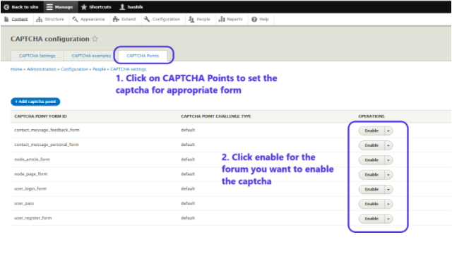Enable captcha for node_article_form
The image size is (452, 254).
click(371, 160)
